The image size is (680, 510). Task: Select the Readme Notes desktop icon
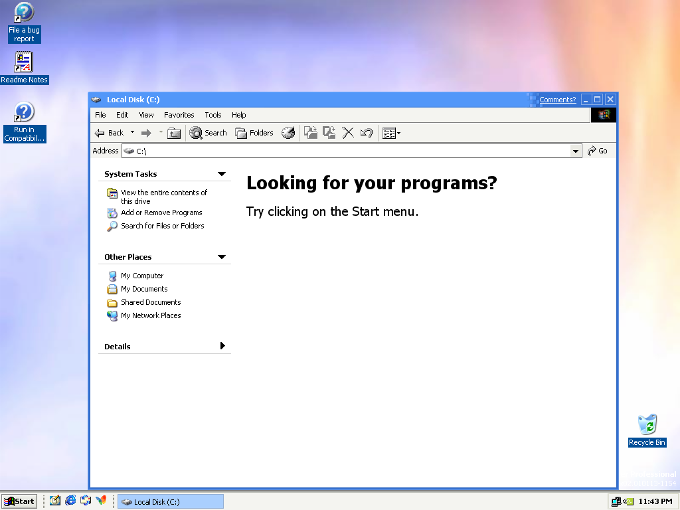tap(25, 68)
